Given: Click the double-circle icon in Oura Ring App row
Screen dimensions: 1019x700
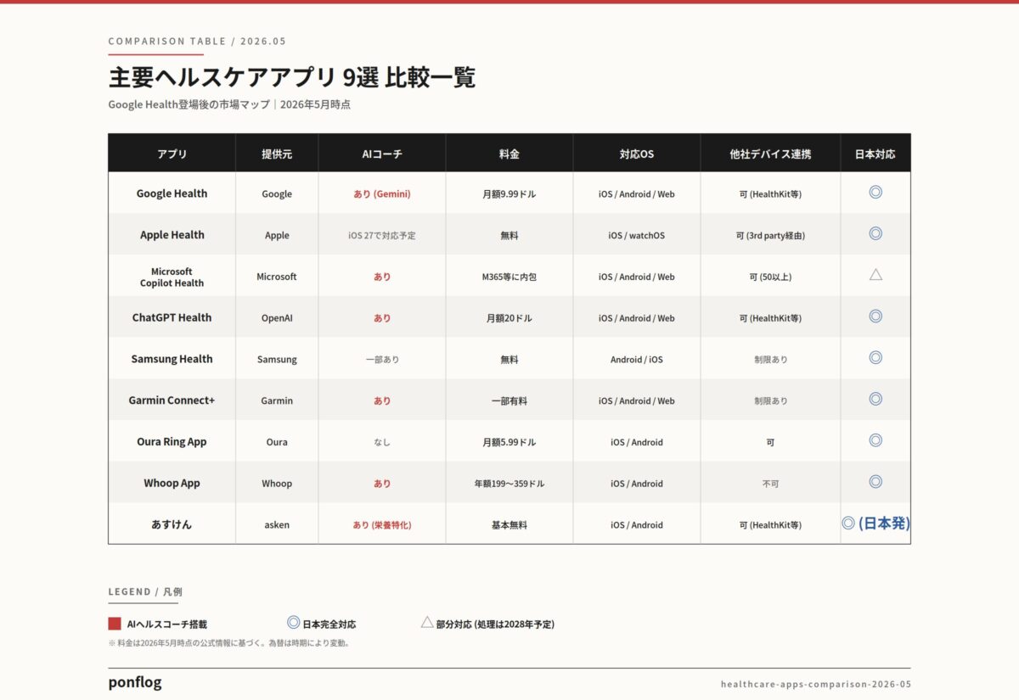Looking at the screenshot, I should [x=875, y=440].
